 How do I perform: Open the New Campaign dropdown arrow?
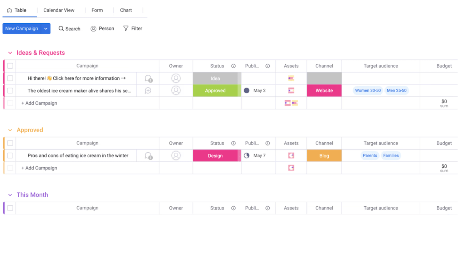[x=45, y=29]
